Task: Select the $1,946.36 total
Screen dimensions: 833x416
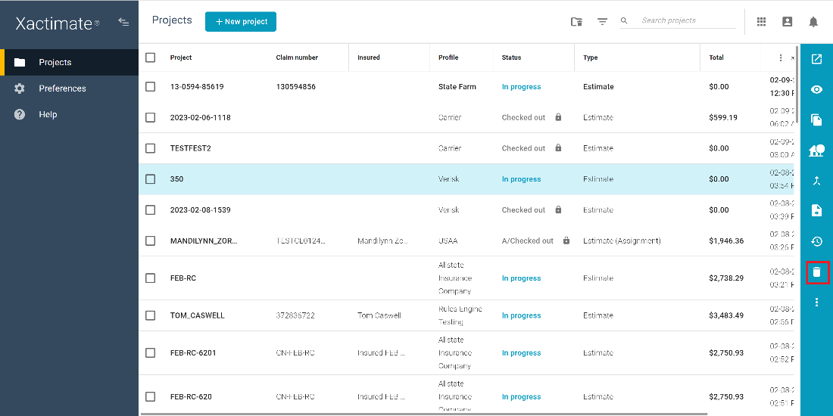Action: click(x=726, y=241)
